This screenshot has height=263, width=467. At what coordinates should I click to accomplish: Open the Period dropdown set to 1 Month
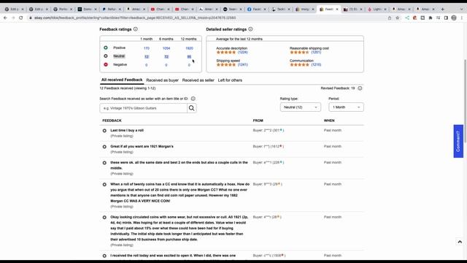click(x=346, y=107)
